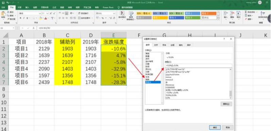The image size is (271, 131).
Task: Click the OK (确定) button in dialog
Action: pos(215,128)
